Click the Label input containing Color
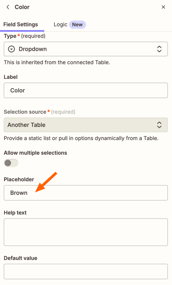Image resolution: width=172 pixels, height=285 pixels. [x=86, y=91]
